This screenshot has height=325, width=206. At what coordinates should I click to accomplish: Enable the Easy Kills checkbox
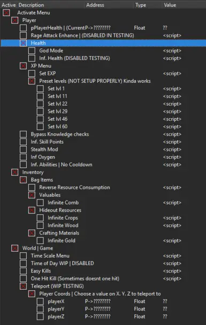23,271
